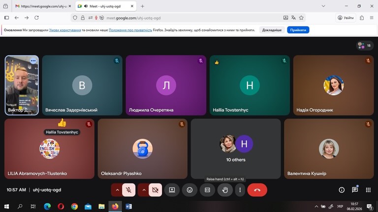Expand audio settings arrow beside microphone
This screenshot has width=378, height=212.
[x=117, y=189]
